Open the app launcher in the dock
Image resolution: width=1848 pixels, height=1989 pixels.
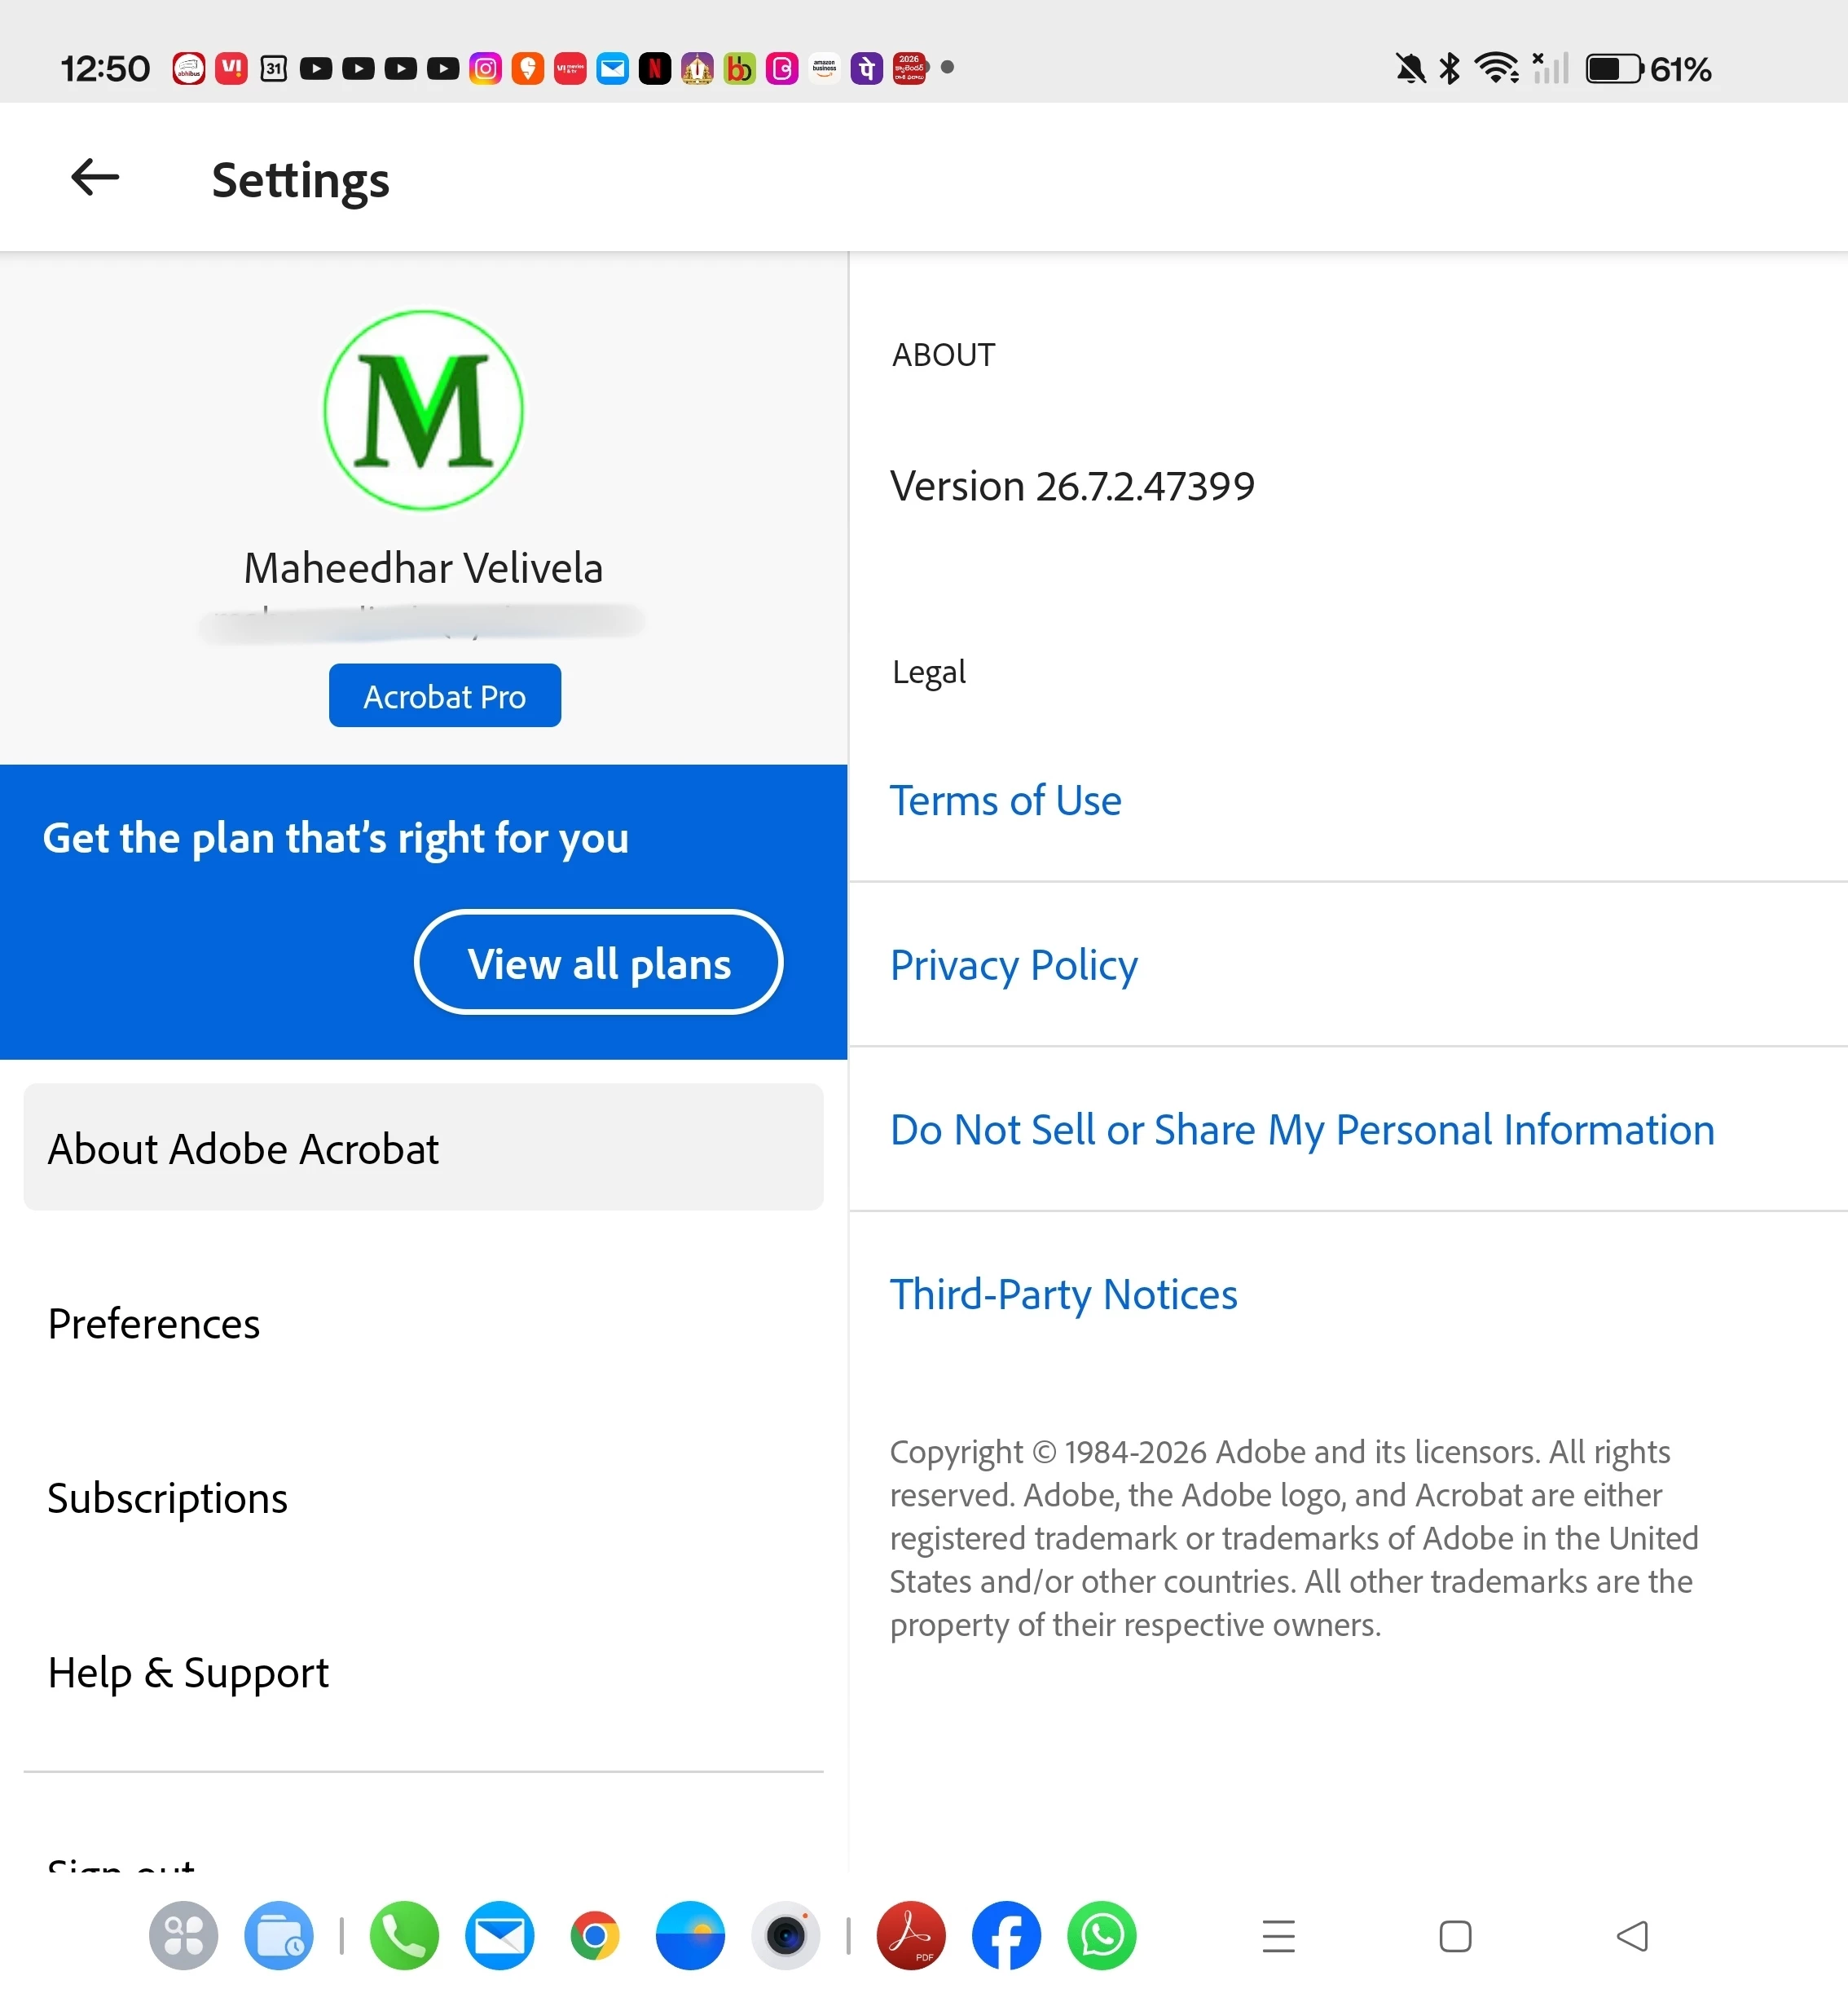184,1936
